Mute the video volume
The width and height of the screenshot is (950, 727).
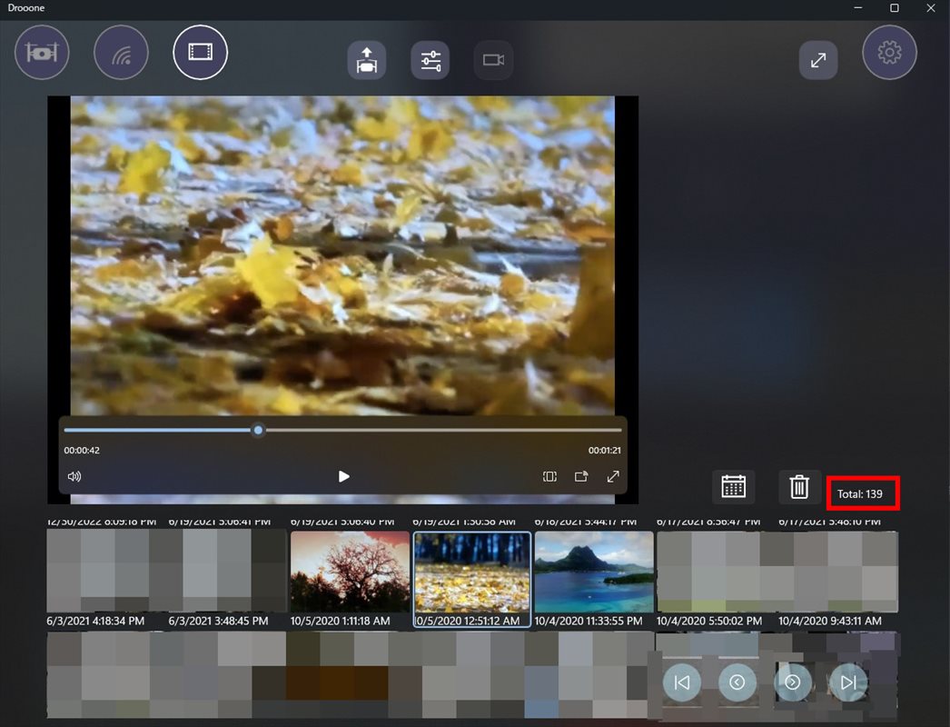point(74,476)
